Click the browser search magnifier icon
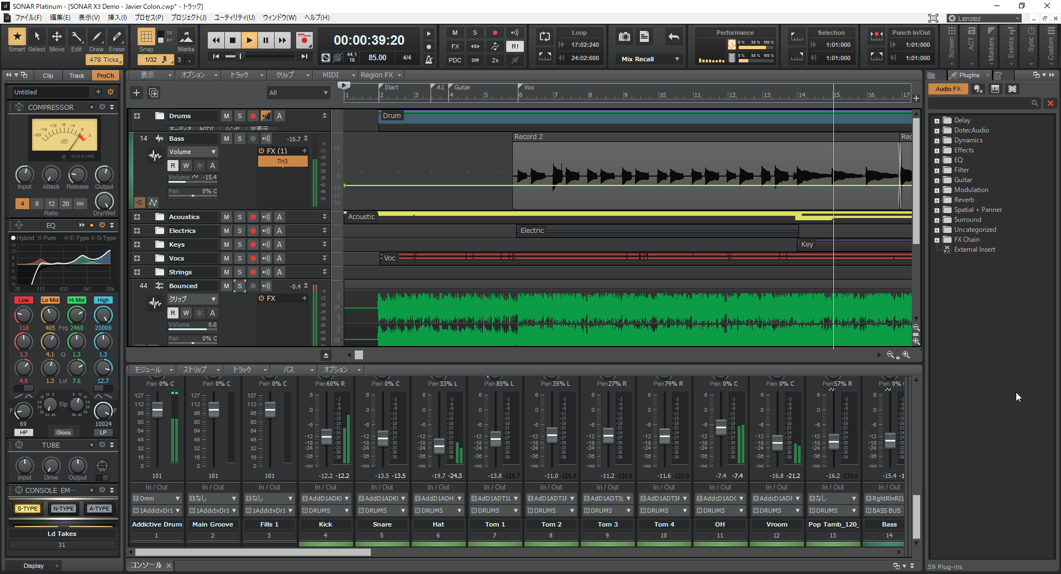 [1035, 103]
